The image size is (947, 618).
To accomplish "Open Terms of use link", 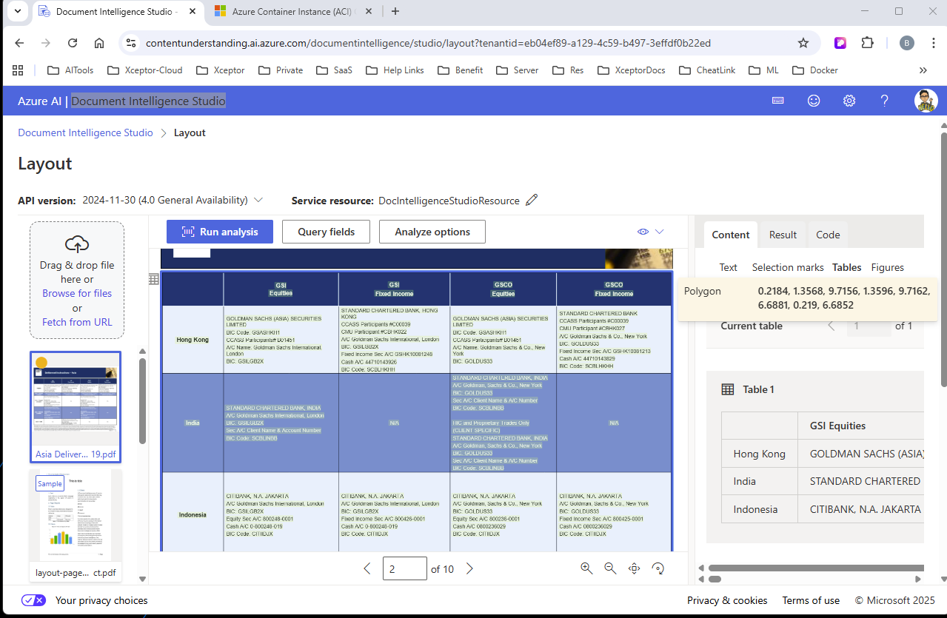I will pyautogui.click(x=811, y=600).
